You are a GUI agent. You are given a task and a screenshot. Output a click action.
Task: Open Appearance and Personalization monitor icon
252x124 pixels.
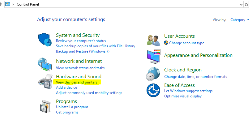[154, 57]
